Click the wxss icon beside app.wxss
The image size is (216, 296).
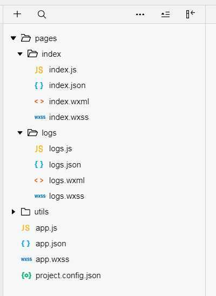tap(26, 259)
